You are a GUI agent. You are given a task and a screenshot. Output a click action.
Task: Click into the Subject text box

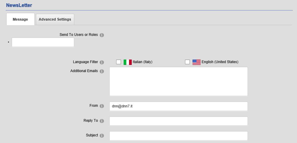178,136
